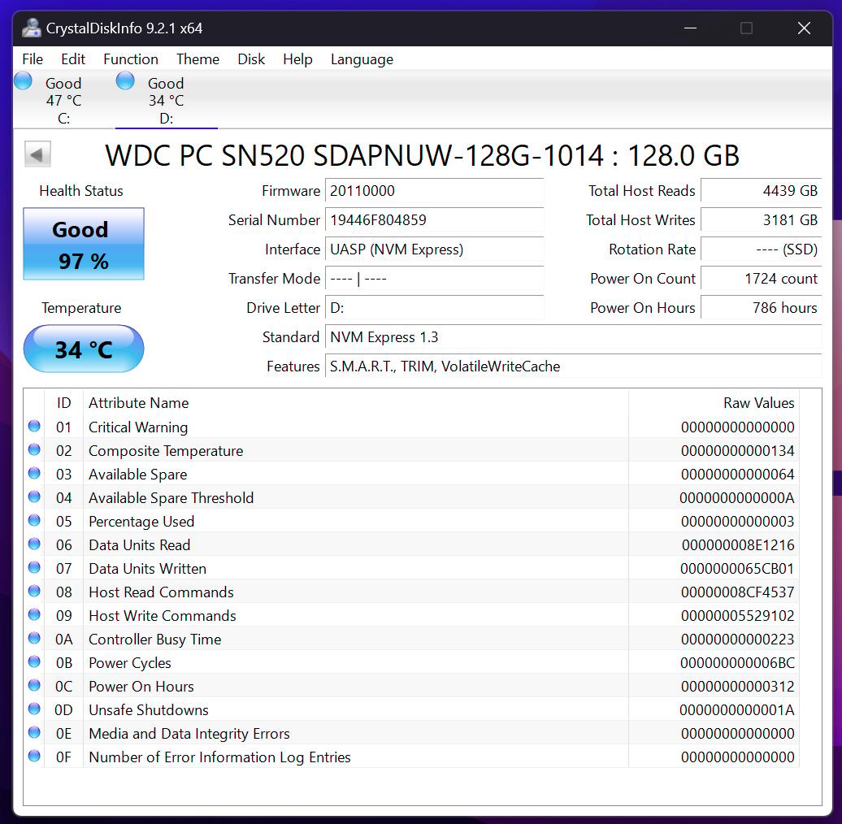The width and height of the screenshot is (842, 824).
Task: Click raw value 000000008E1216
Action: [x=738, y=545]
